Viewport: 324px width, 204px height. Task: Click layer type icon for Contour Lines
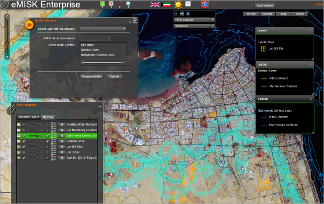19,141
